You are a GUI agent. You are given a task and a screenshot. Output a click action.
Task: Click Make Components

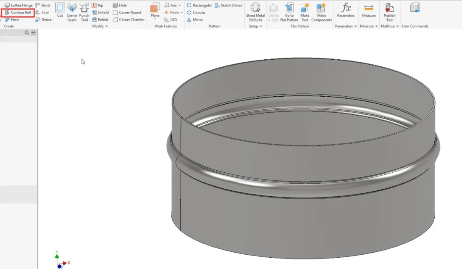tap(321, 12)
